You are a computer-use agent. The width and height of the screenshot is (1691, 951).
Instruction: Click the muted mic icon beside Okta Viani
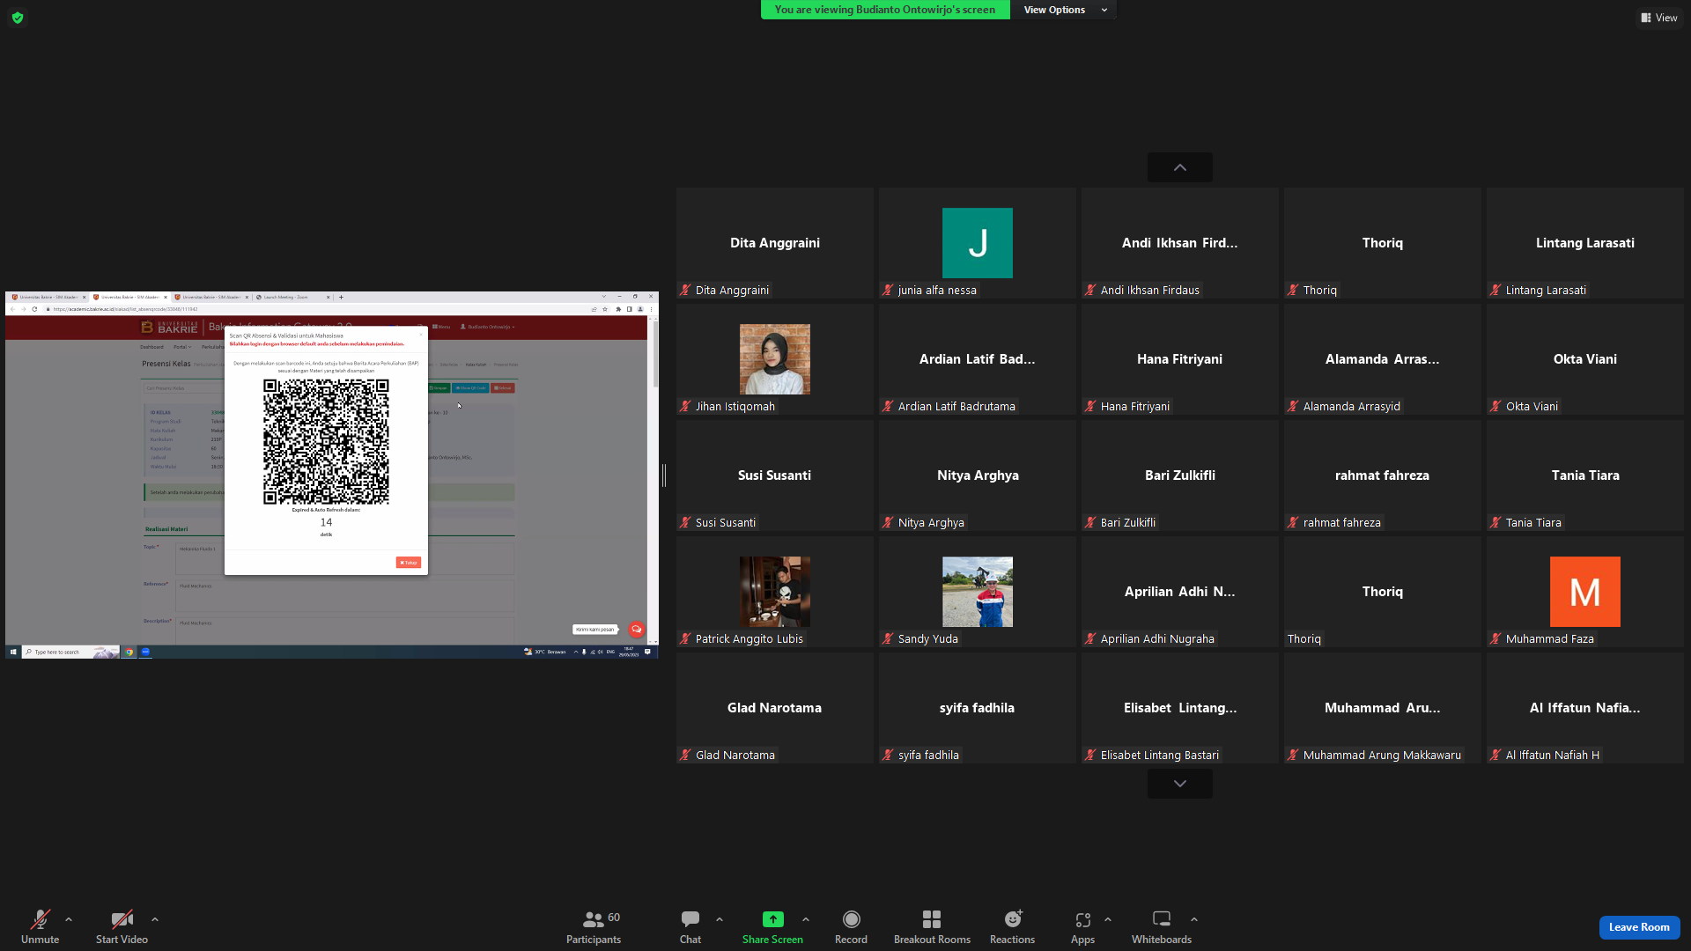1495,406
